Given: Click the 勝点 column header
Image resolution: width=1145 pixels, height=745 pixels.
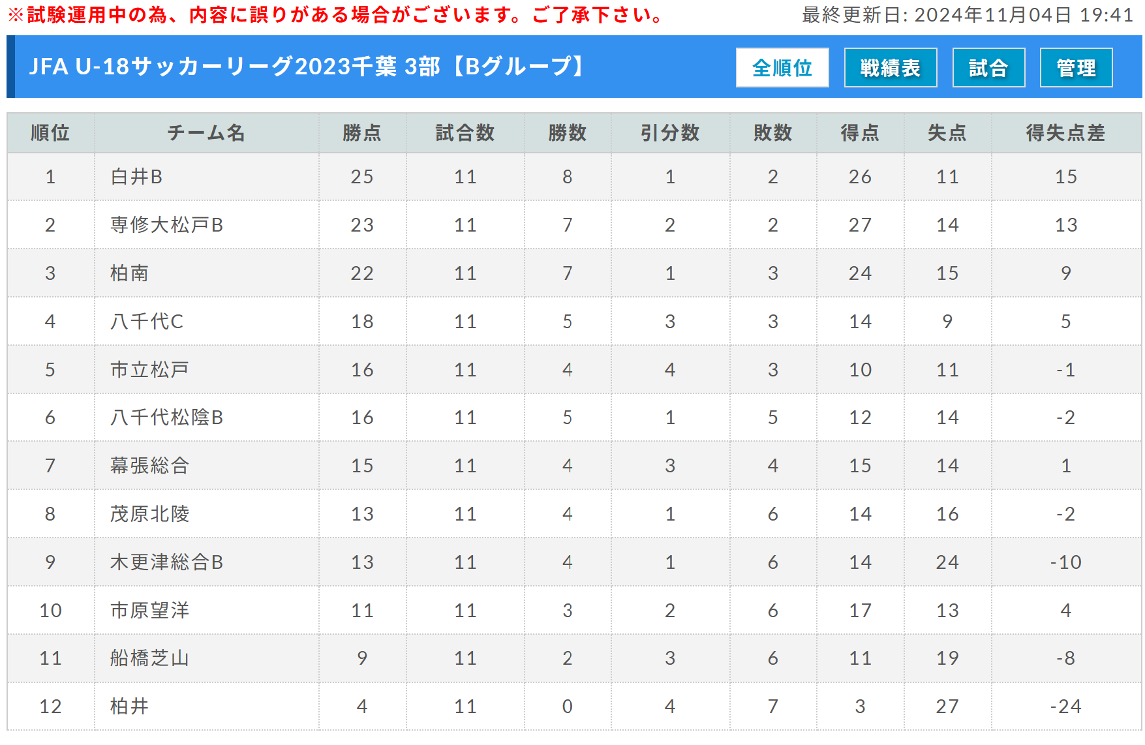Looking at the screenshot, I should pyautogui.click(x=362, y=133).
